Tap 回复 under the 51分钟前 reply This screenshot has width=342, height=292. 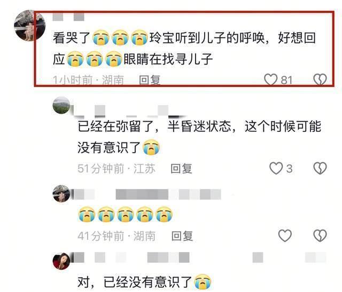point(181,169)
